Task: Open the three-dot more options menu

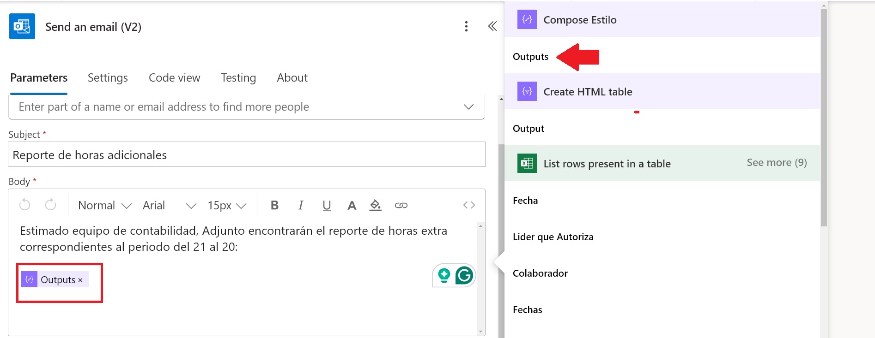Action: pyautogui.click(x=466, y=27)
